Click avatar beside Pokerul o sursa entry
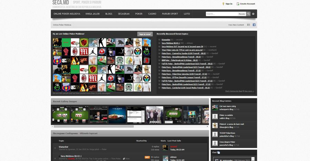Screen dimensions: 310x161 (215, 125)
